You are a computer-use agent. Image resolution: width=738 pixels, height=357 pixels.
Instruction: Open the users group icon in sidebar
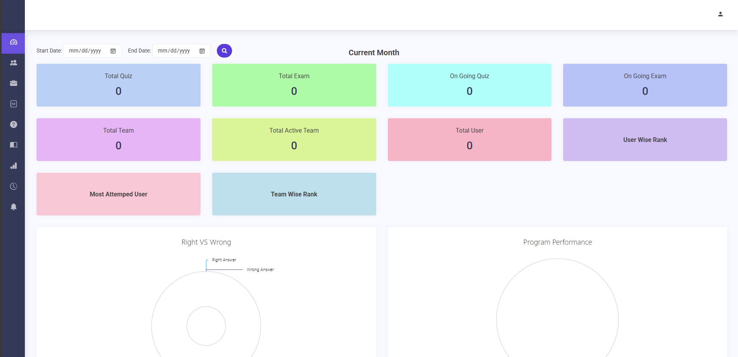(x=14, y=63)
